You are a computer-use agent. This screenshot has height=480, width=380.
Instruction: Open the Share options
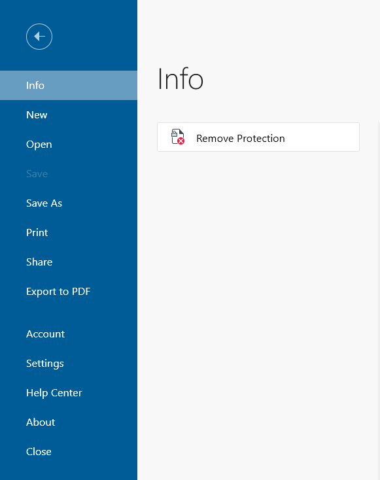click(69, 262)
